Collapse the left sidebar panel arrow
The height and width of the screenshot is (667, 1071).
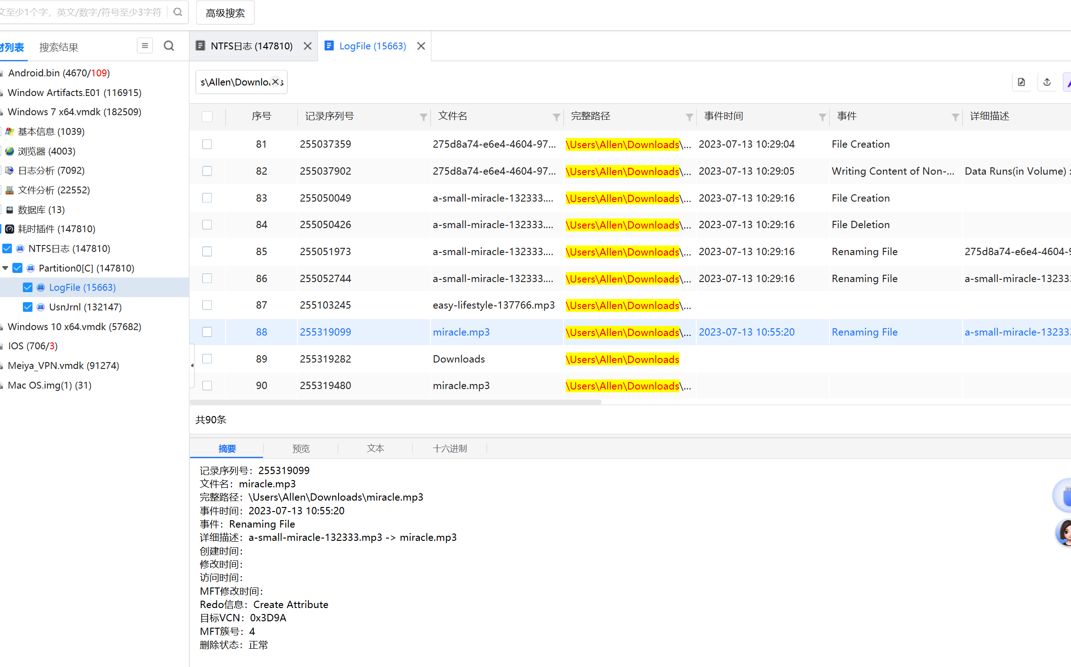[192, 365]
